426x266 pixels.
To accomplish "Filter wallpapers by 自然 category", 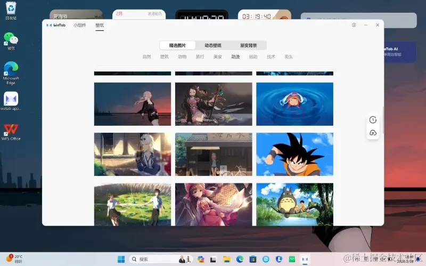I will pos(147,57).
